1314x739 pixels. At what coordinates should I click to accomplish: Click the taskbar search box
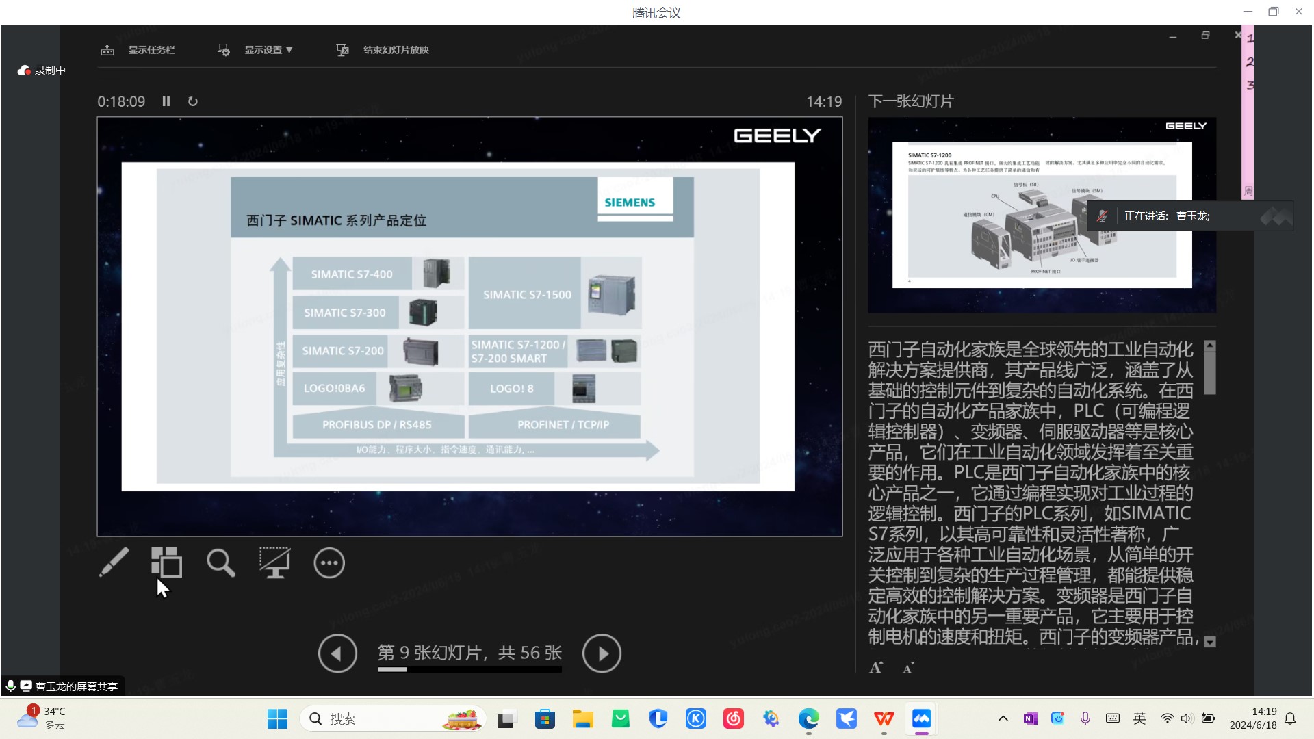click(393, 718)
